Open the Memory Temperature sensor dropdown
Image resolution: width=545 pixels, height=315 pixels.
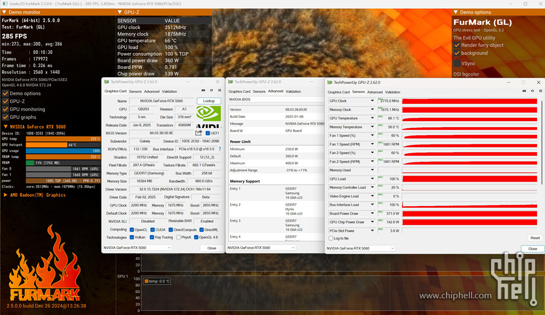pyautogui.click(x=372, y=127)
